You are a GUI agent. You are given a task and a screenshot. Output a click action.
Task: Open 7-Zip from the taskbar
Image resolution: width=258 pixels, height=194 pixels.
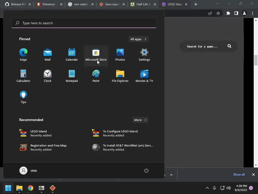point(42,188)
